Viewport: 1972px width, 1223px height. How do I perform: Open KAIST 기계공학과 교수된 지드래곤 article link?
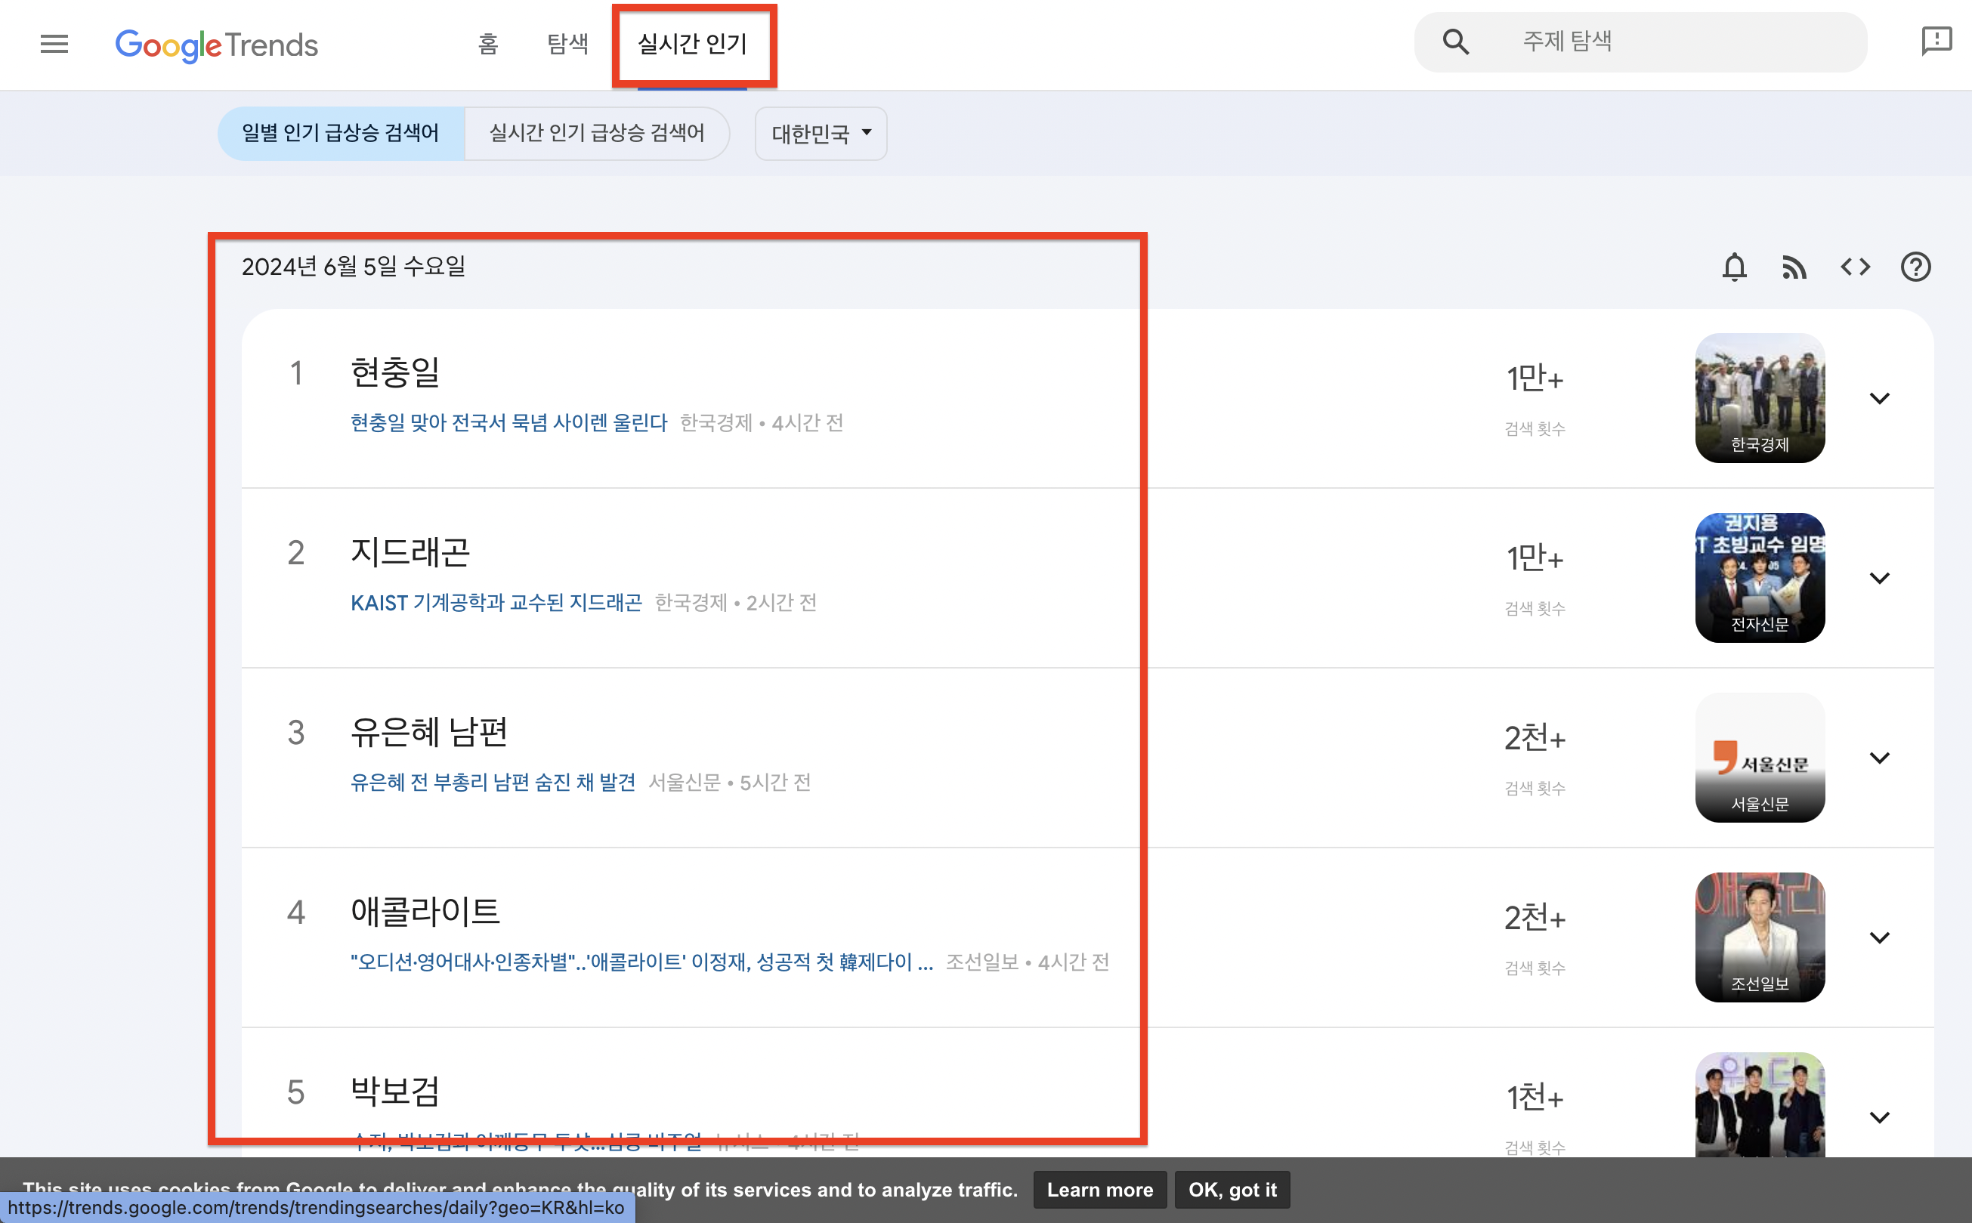click(496, 604)
